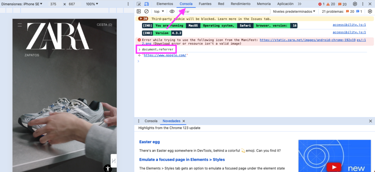This screenshot has width=375, height=172.
Task: Toggle the live expression eye icon
Action: 172,11
